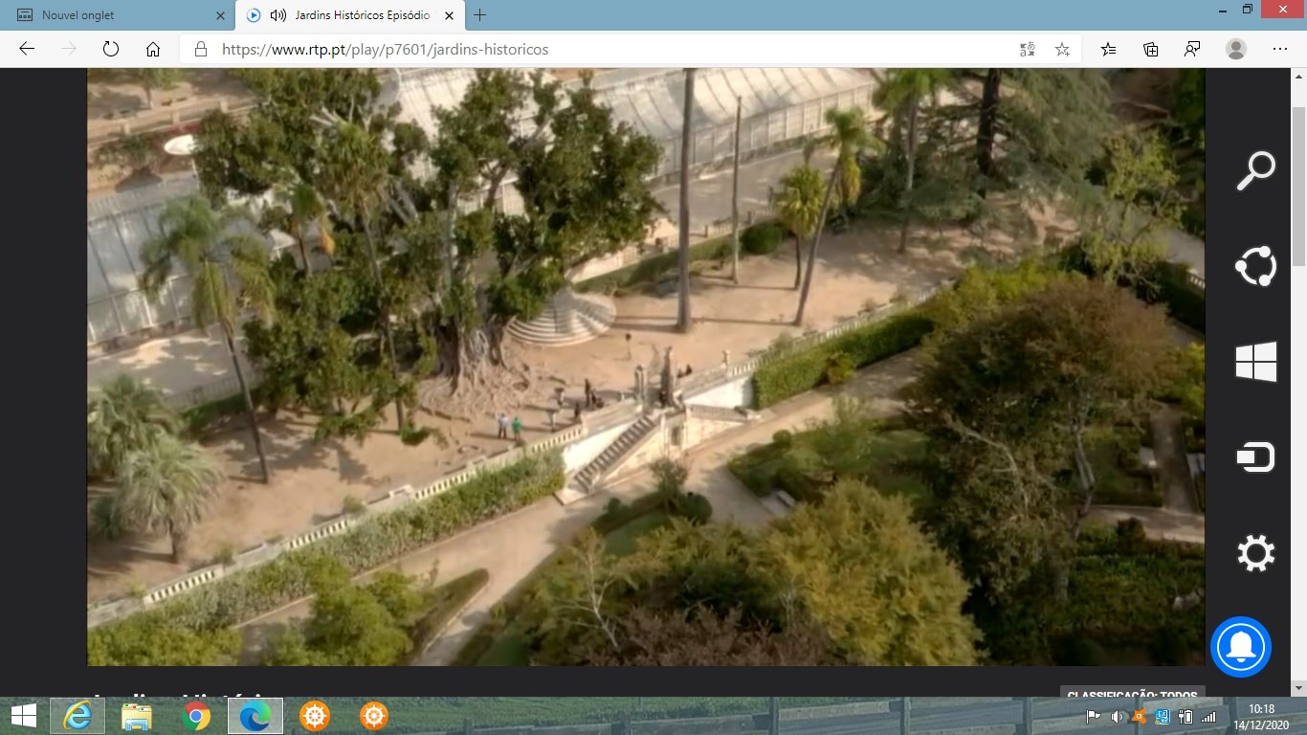Add this page to favorites
This screenshot has width=1307, height=735.
(x=1062, y=49)
